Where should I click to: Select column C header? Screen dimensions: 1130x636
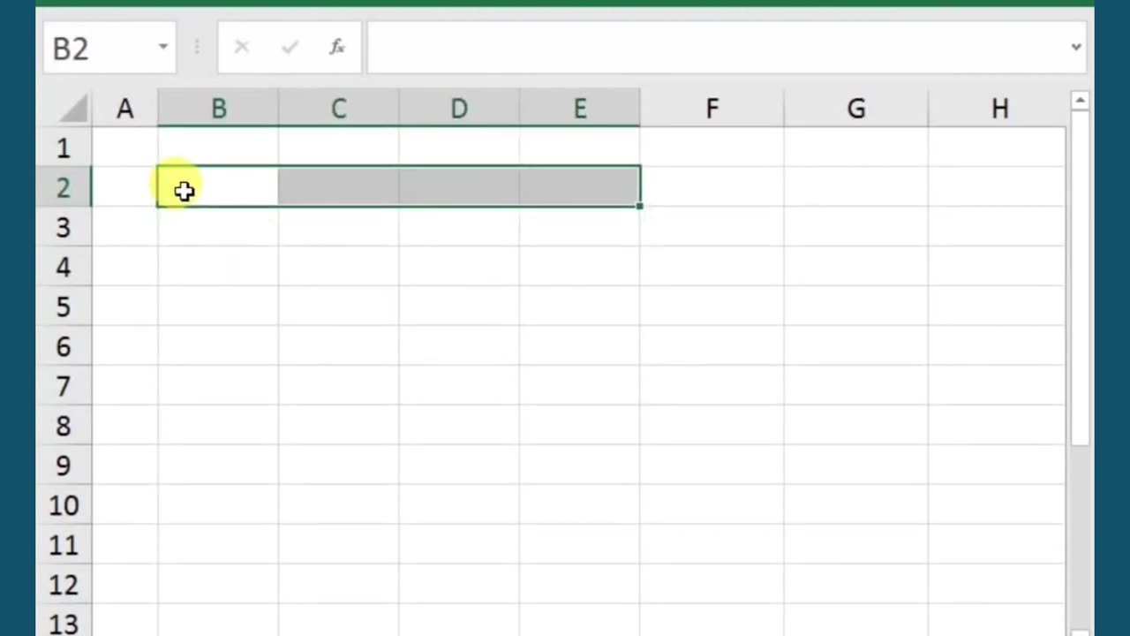(338, 109)
